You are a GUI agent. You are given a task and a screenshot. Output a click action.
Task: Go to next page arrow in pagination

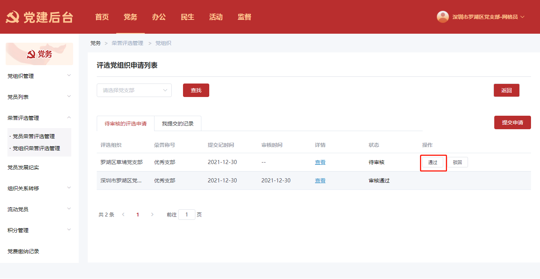[x=152, y=215]
